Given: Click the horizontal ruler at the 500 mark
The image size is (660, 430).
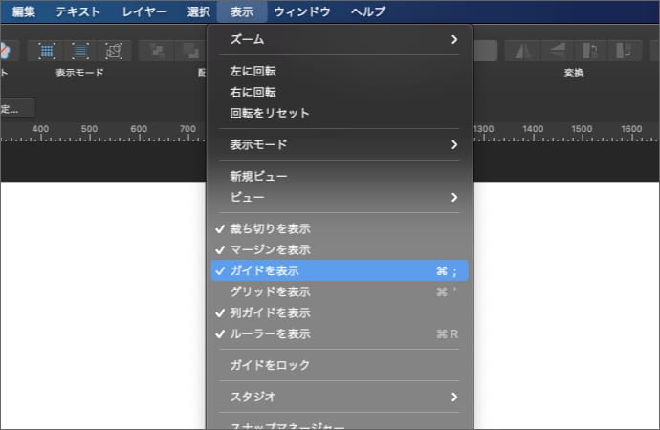Looking at the screenshot, I should (x=89, y=134).
